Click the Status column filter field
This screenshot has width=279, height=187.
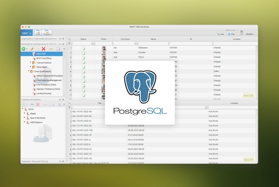pos(82,43)
